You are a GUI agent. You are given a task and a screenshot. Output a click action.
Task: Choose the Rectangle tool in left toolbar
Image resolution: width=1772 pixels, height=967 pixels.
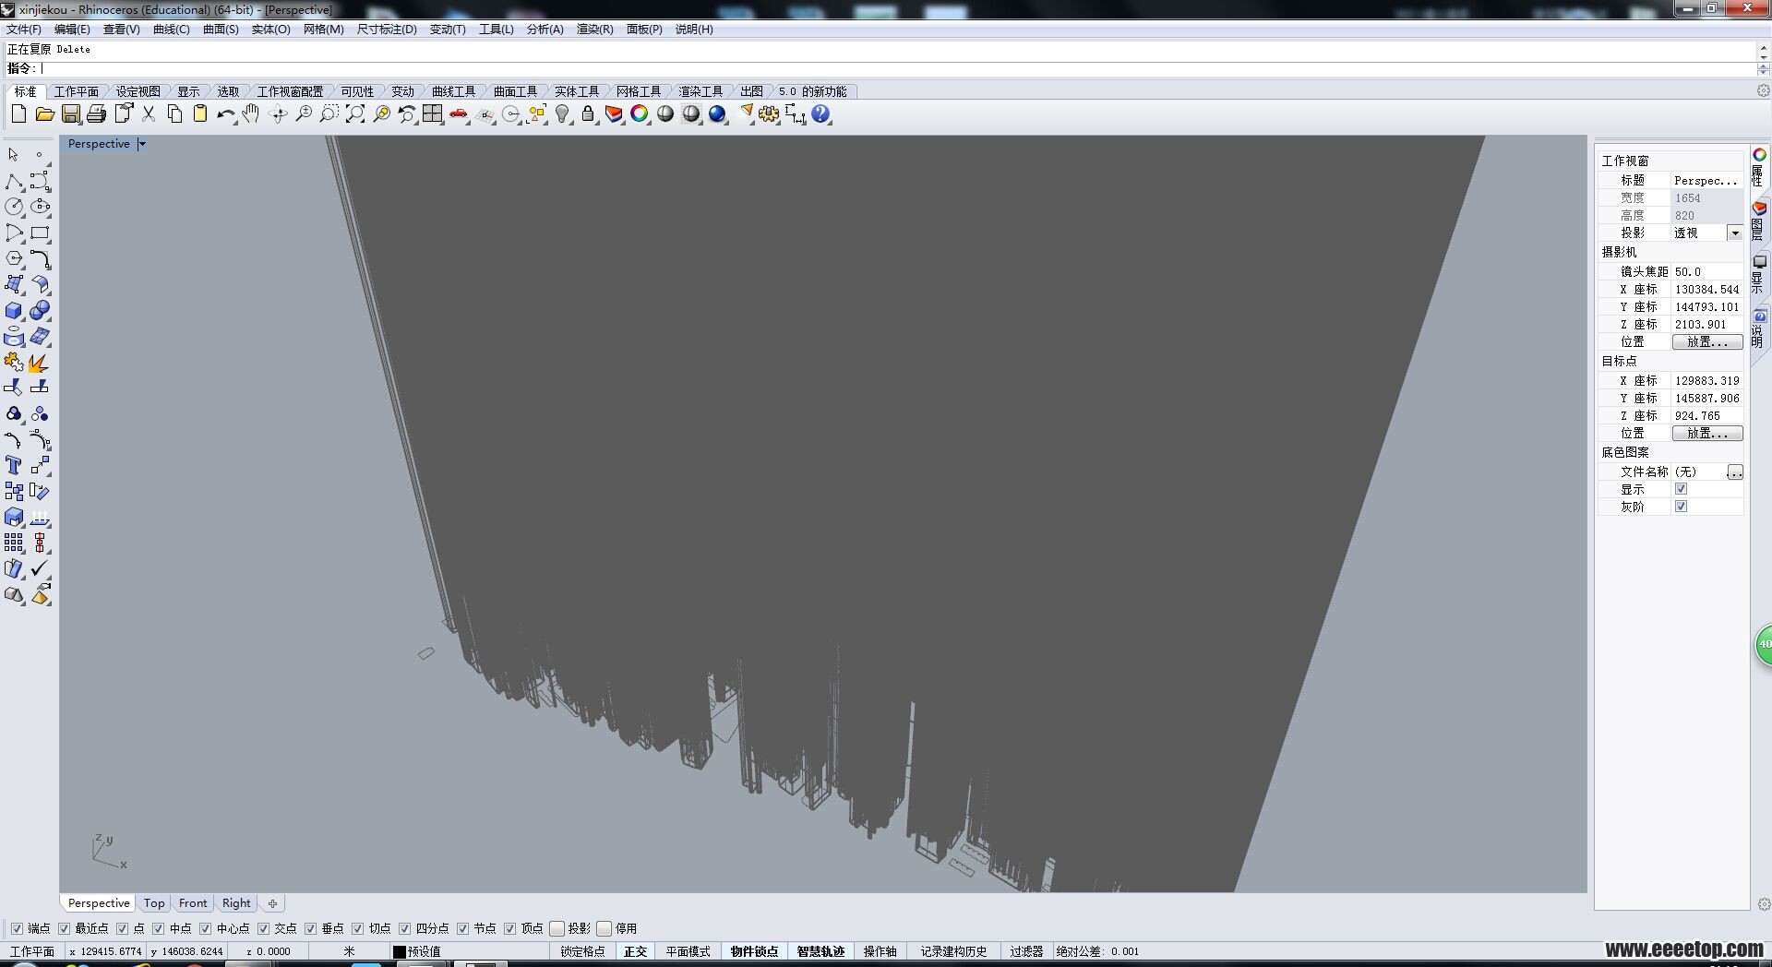click(40, 233)
